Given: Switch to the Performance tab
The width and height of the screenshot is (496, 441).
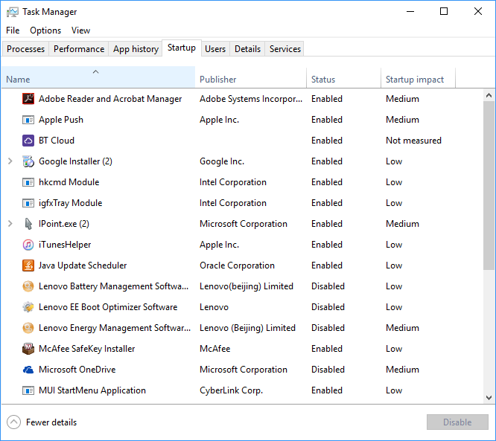Looking at the screenshot, I should coord(79,49).
